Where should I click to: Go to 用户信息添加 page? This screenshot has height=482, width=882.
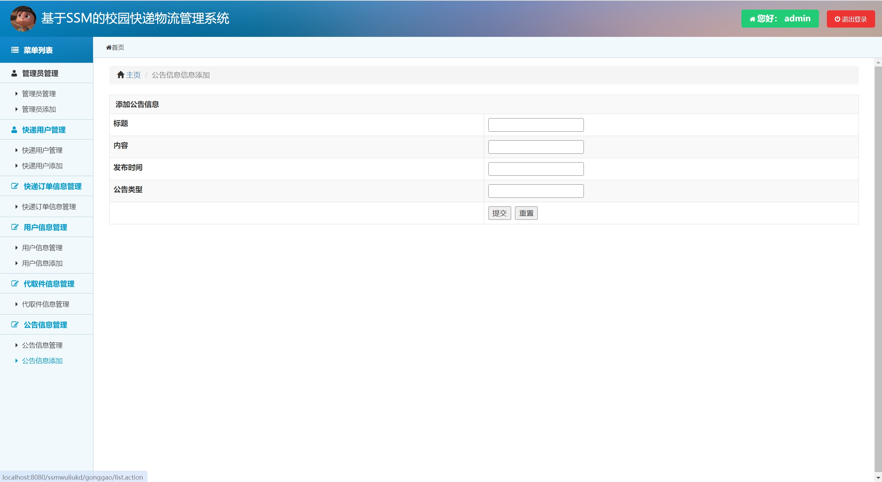click(x=42, y=264)
